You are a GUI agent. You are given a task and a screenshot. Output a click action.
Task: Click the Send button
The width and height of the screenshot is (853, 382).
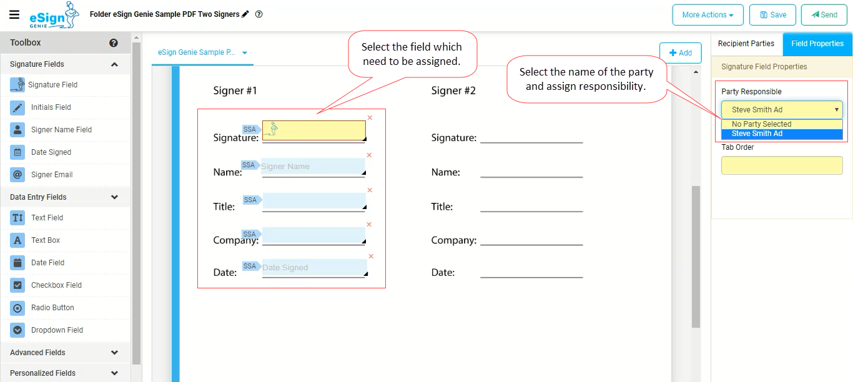point(824,15)
